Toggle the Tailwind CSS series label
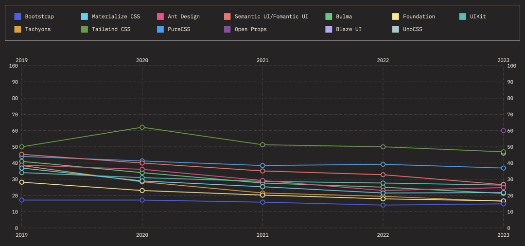Screen dimensions: 525x246 [111, 29]
